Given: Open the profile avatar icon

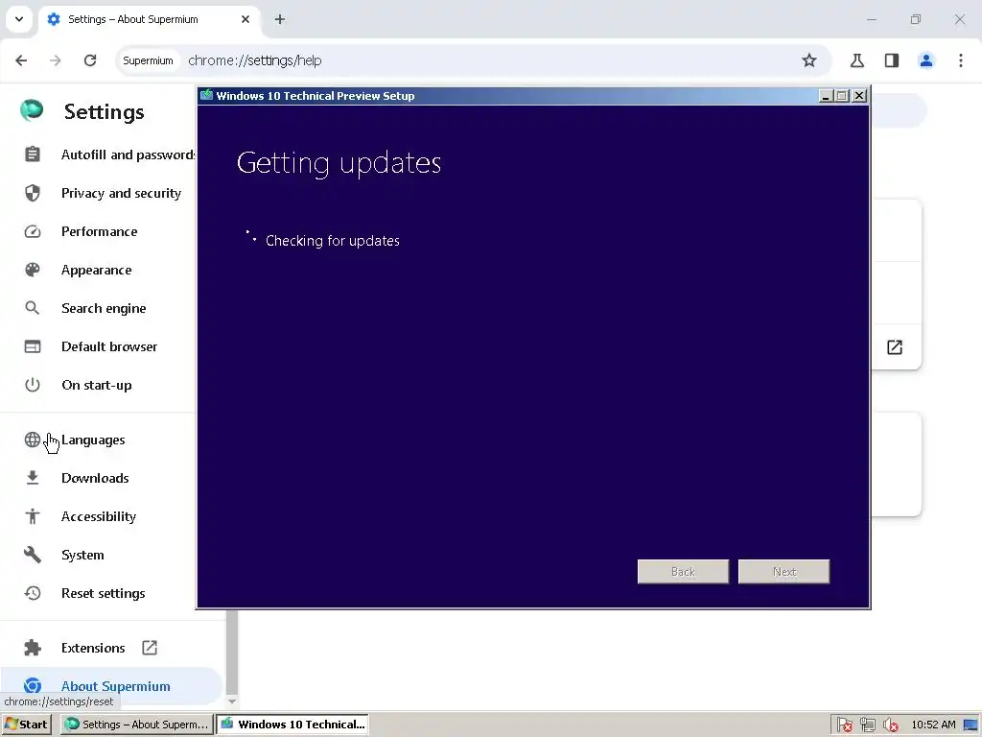Looking at the screenshot, I should point(926,60).
